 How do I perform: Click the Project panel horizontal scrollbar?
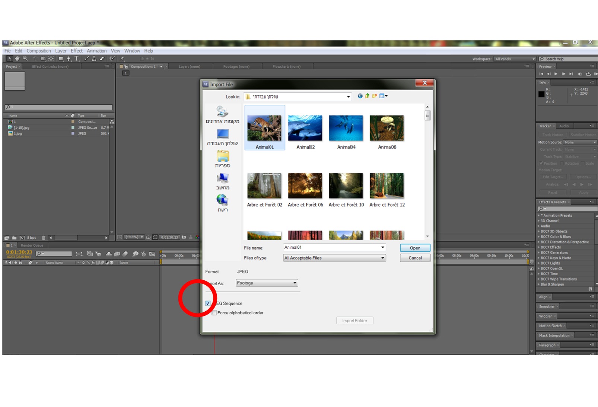78,238
